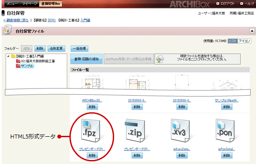Viewport: 256px width, 164px height.
Task: Collapse the 【商談・工事】入門編 tree node
Action: point(8,56)
